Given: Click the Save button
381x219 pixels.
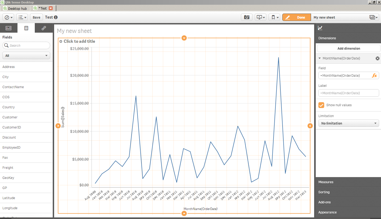Looking at the screenshot, I should coord(37,17).
